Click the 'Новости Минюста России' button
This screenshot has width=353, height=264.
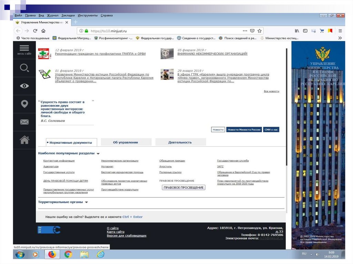point(244,130)
